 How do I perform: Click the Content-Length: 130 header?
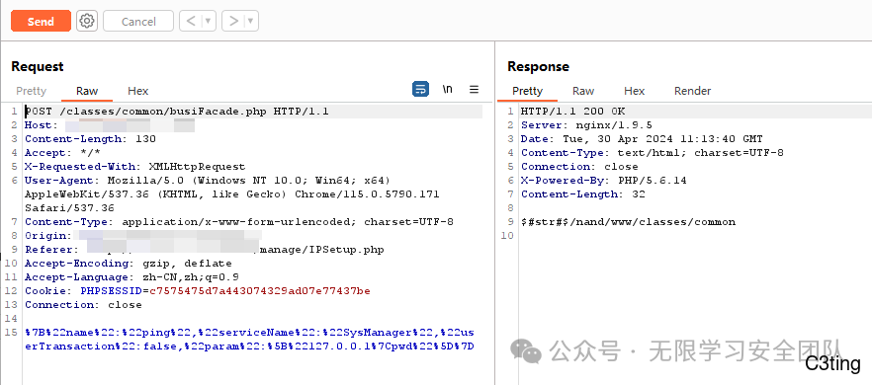[90, 139]
